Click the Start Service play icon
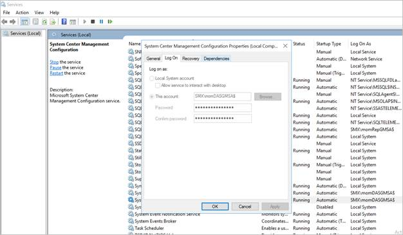The width and height of the screenshot is (403, 235). pyautogui.click(x=84, y=22)
